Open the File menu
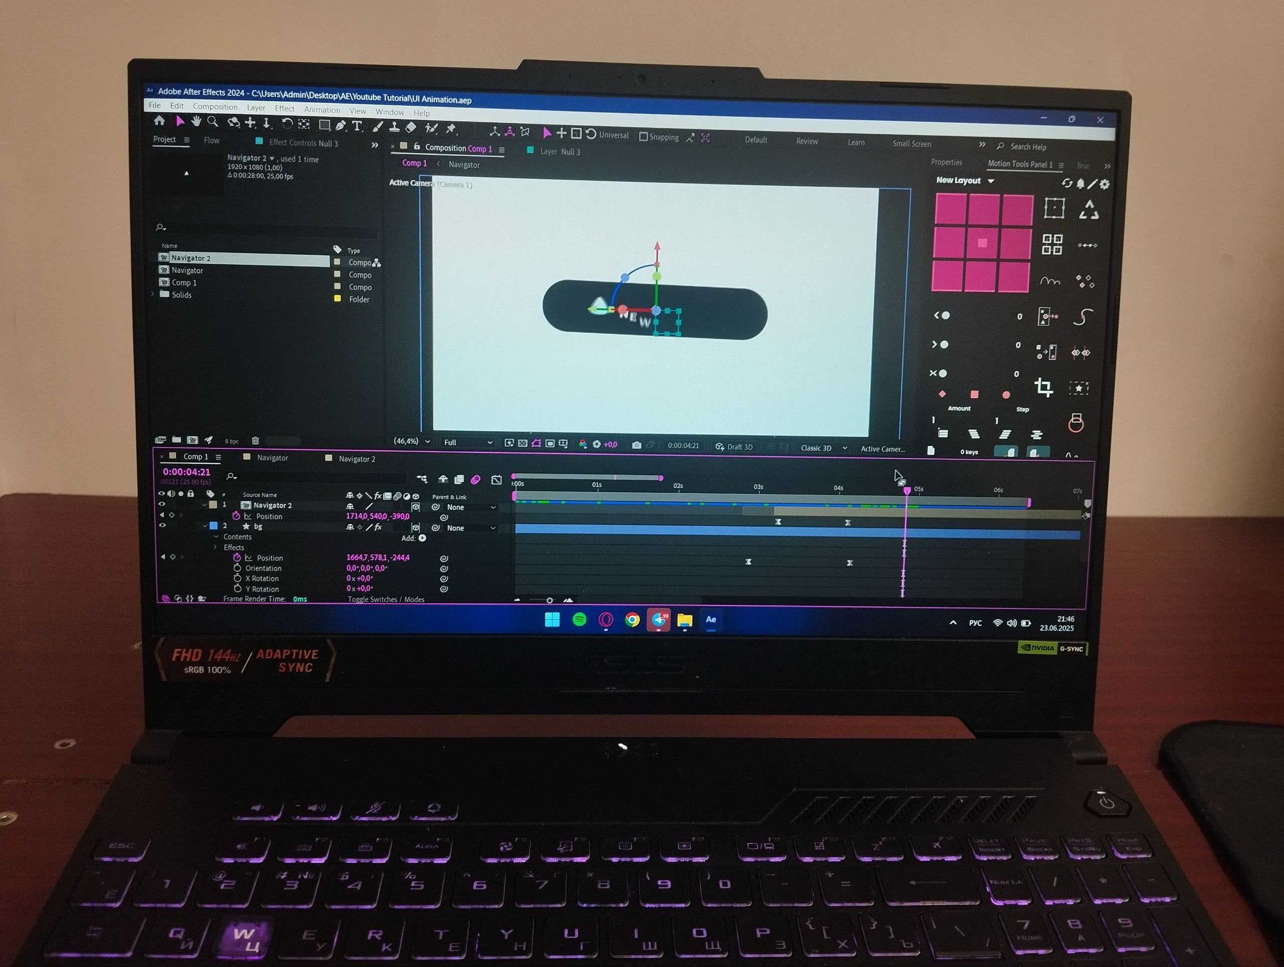 click(x=154, y=105)
